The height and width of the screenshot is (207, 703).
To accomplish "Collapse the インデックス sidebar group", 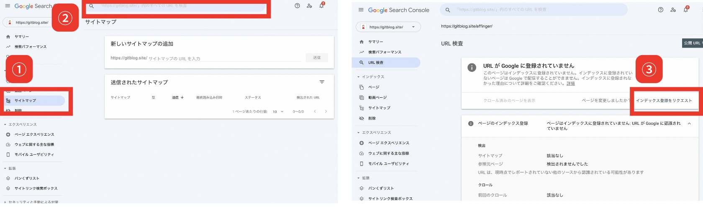I will click(x=358, y=77).
